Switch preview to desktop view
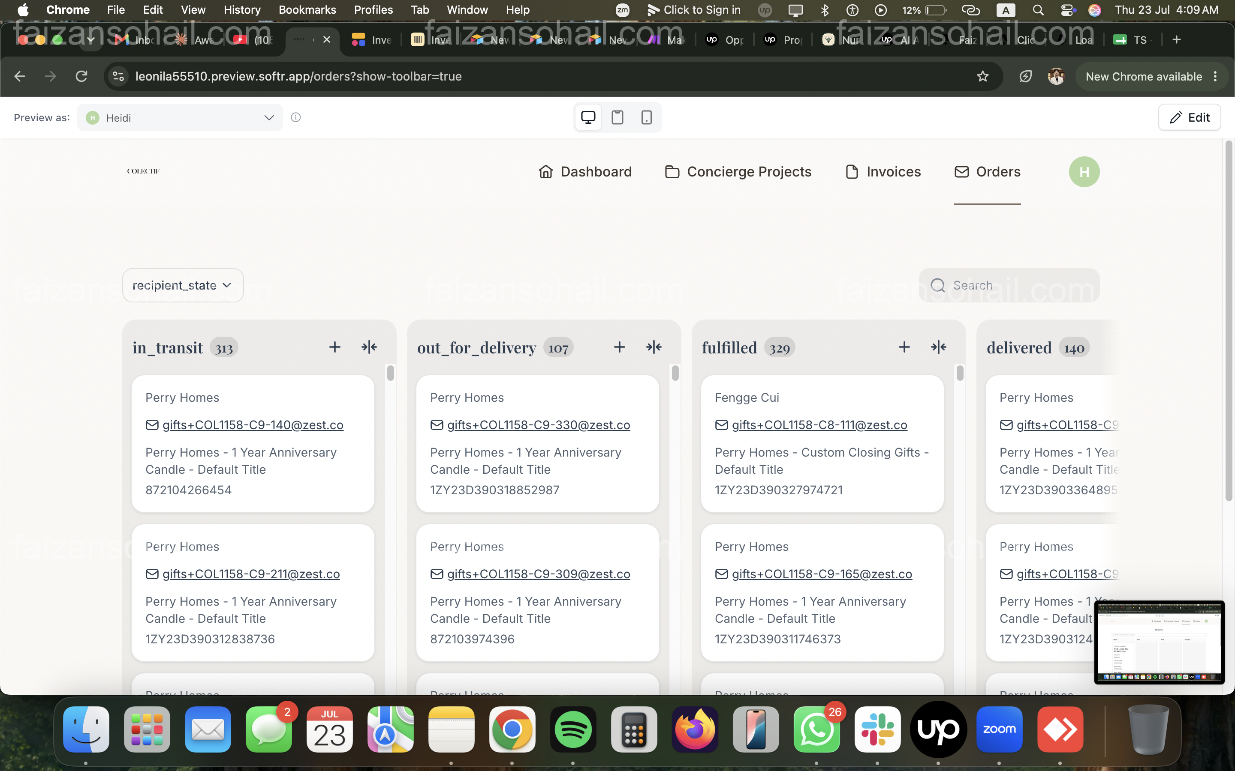Image resolution: width=1235 pixels, height=771 pixels. point(588,117)
